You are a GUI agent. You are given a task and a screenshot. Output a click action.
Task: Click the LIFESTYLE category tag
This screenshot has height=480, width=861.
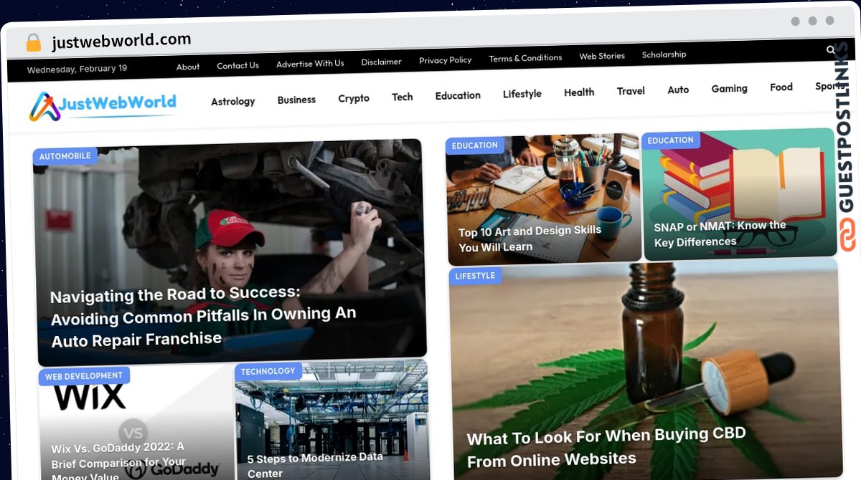coord(475,276)
